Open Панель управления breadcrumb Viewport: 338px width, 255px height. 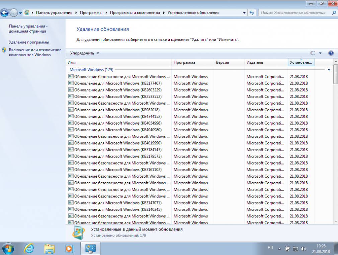[x=54, y=13]
